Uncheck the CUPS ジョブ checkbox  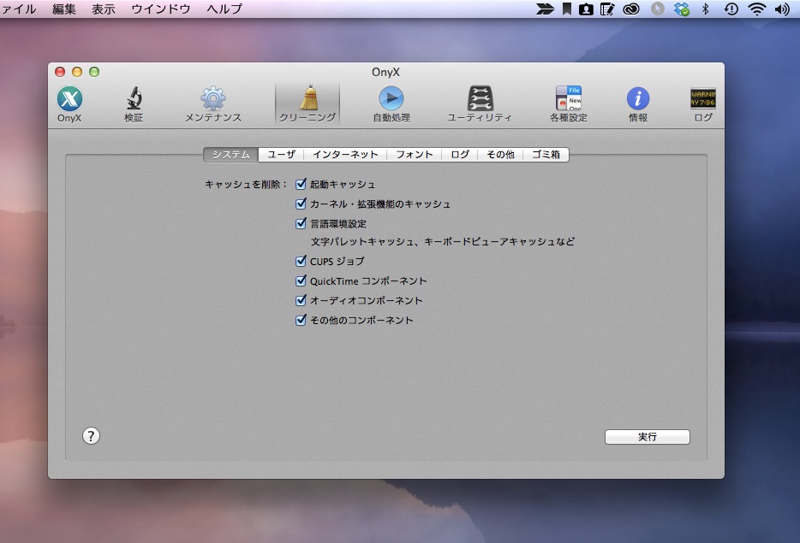(301, 261)
